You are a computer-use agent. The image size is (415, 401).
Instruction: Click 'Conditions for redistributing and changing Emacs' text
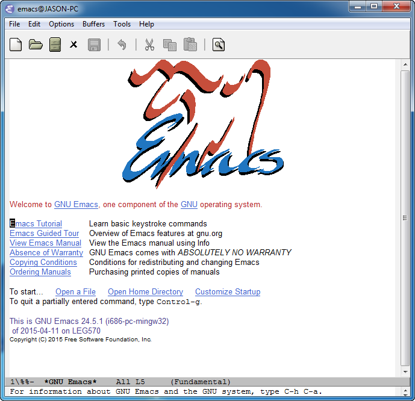tap(174, 262)
